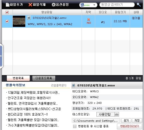Click the 상태 column header
Image resolution: width=144 pixels, height=130 pixels.
coord(136,12)
